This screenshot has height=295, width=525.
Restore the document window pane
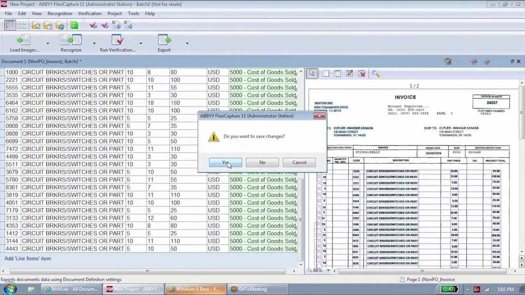click(512, 61)
